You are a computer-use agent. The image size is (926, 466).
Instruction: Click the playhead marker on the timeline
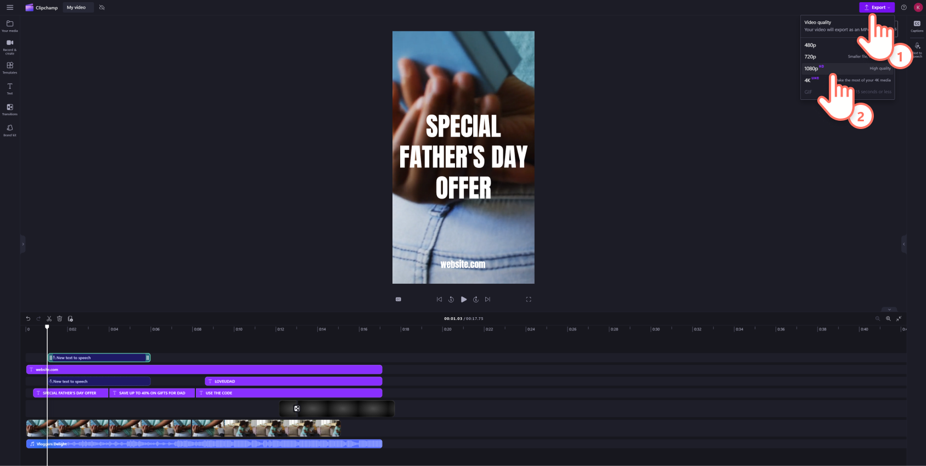point(47,327)
